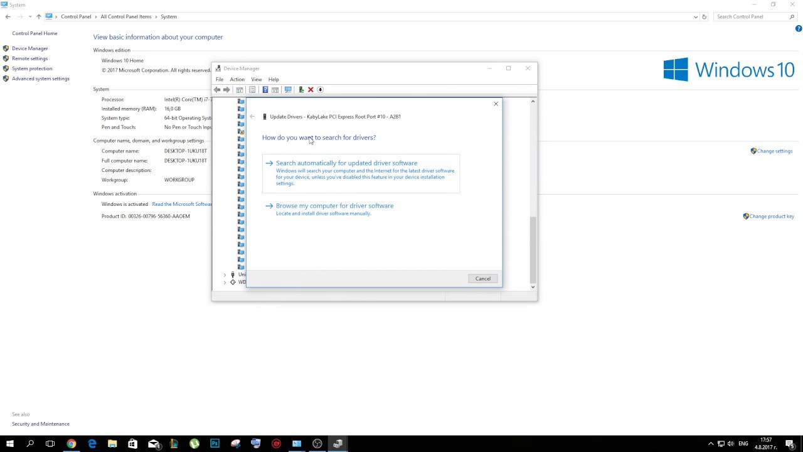Open System protection link
Screen dimensions: 803x452
point(32,68)
